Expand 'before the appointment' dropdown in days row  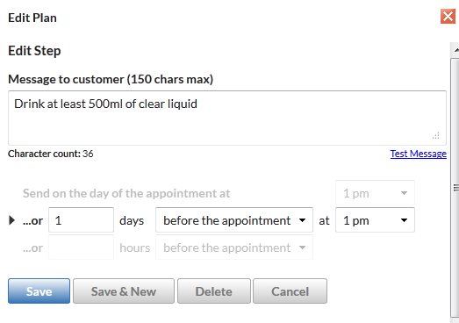234,220
